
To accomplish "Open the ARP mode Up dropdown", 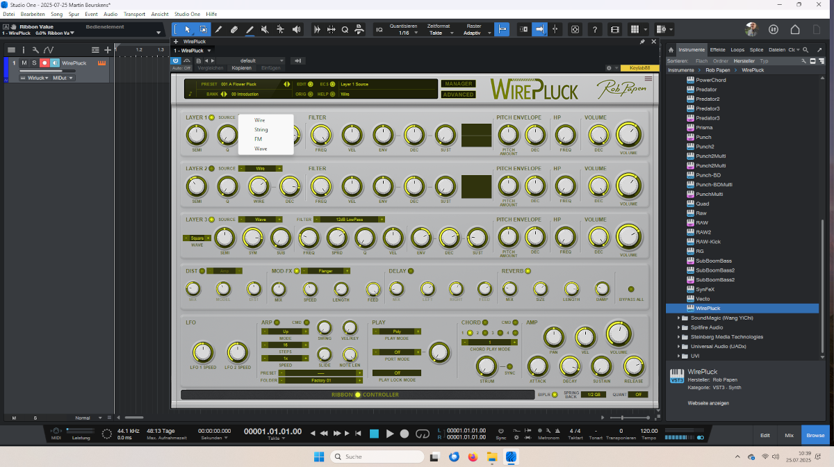I will point(285,331).
